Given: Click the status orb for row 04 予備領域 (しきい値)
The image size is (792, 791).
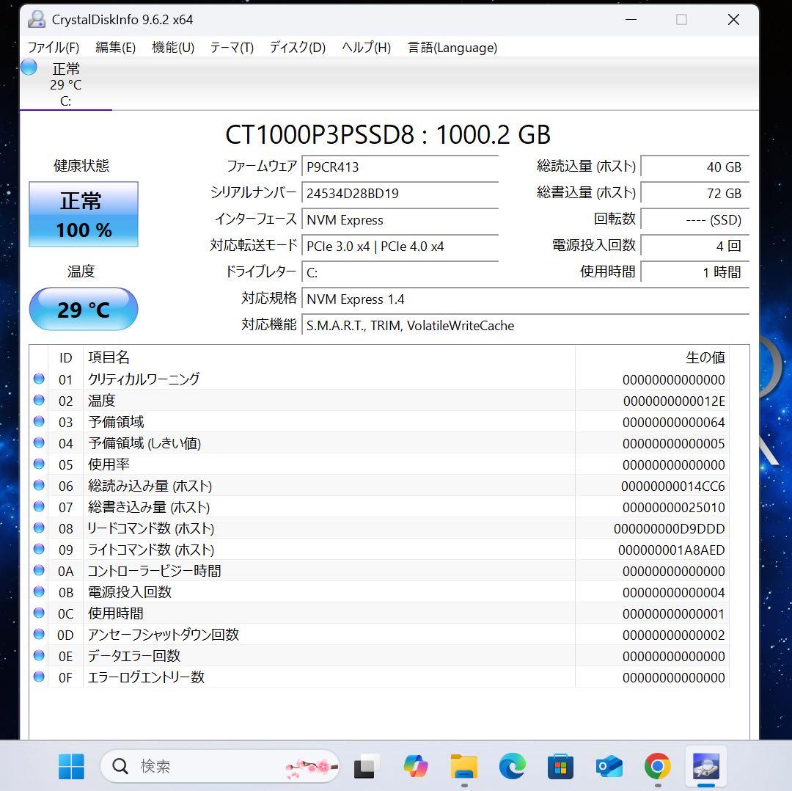Looking at the screenshot, I should [39, 442].
